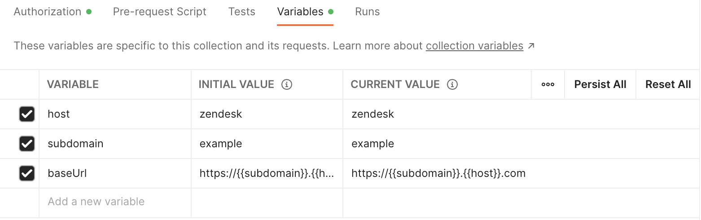Toggle the subdomain variable checkbox
701x220 pixels.
click(x=27, y=144)
